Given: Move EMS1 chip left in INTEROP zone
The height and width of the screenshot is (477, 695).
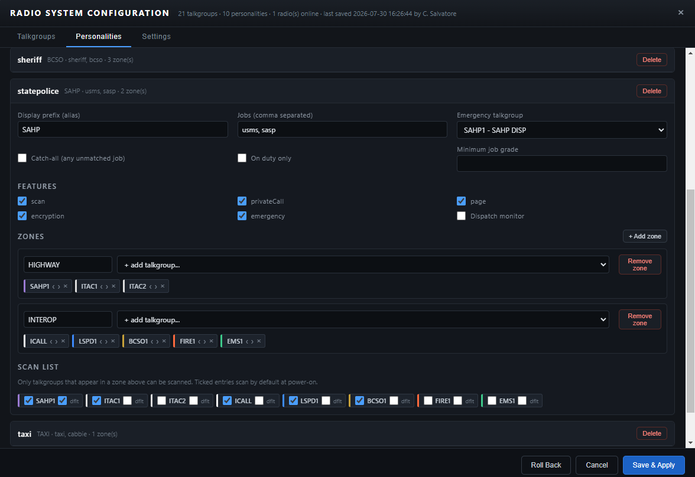Looking at the screenshot, I should pyautogui.click(x=247, y=341).
